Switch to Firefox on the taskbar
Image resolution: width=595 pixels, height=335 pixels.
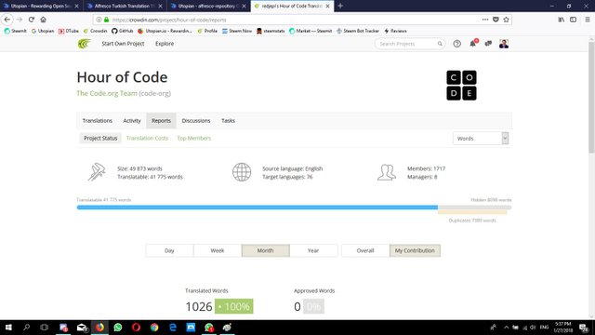(x=99, y=327)
